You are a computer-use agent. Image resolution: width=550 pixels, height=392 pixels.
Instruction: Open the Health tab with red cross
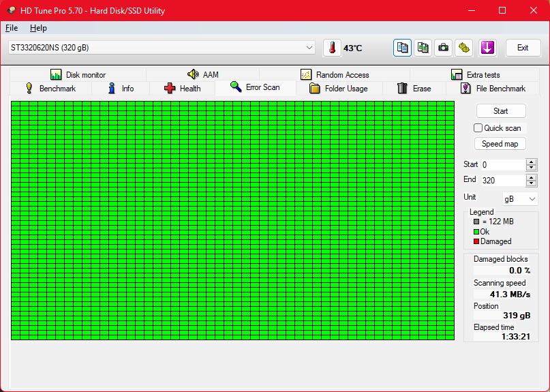(182, 89)
